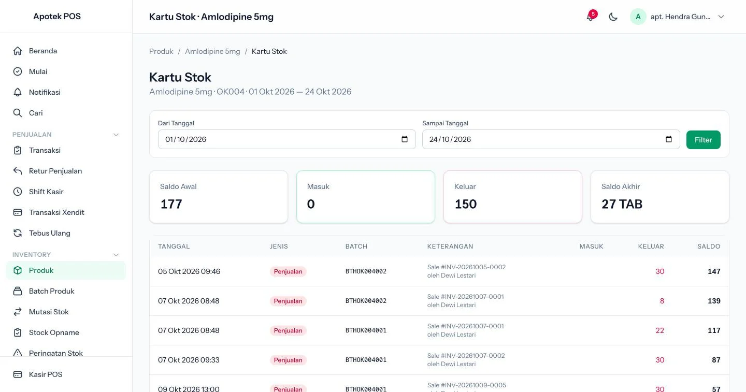Click the Beranda home icon

pos(18,51)
